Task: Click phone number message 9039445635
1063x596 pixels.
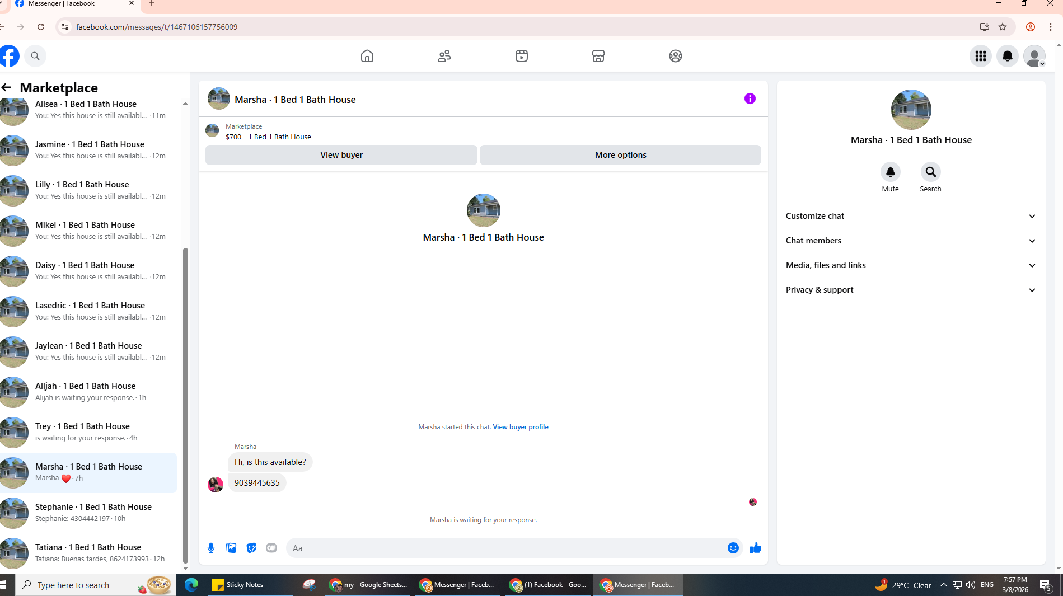Action: pyautogui.click(x=257, y=483)
